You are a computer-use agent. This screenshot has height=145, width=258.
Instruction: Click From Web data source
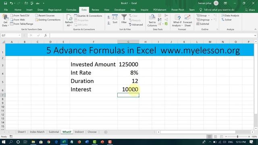point(17,20)
